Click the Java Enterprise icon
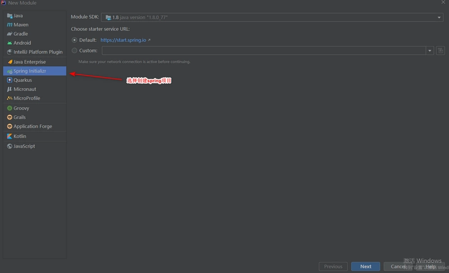Image resolution: width=449 pixels, height=273 pixels. pos(10,62)
